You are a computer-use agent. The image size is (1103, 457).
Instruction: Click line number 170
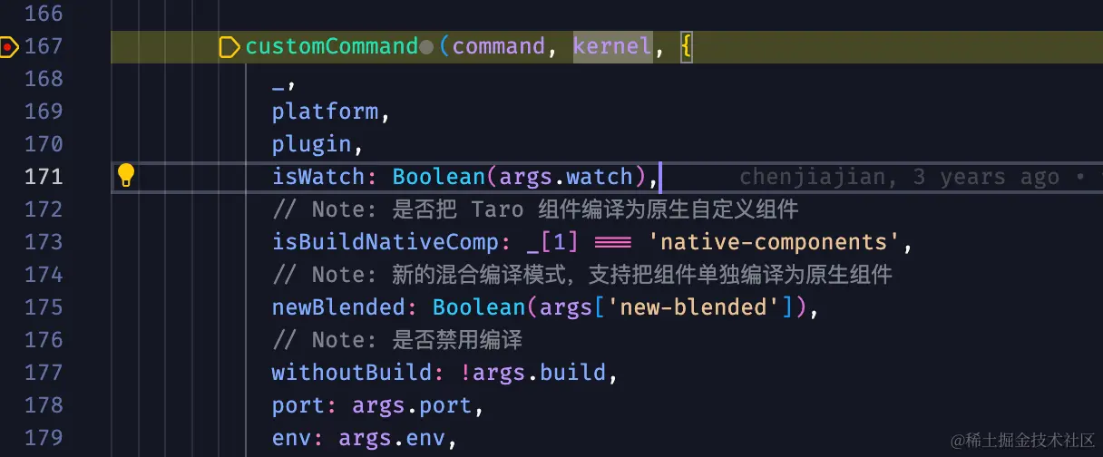coord(44,144)
